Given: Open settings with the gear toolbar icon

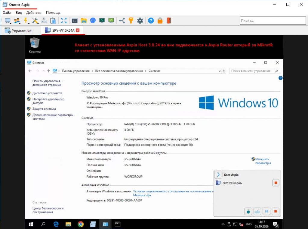Looking at the screenshot, I should pos(140,20).
